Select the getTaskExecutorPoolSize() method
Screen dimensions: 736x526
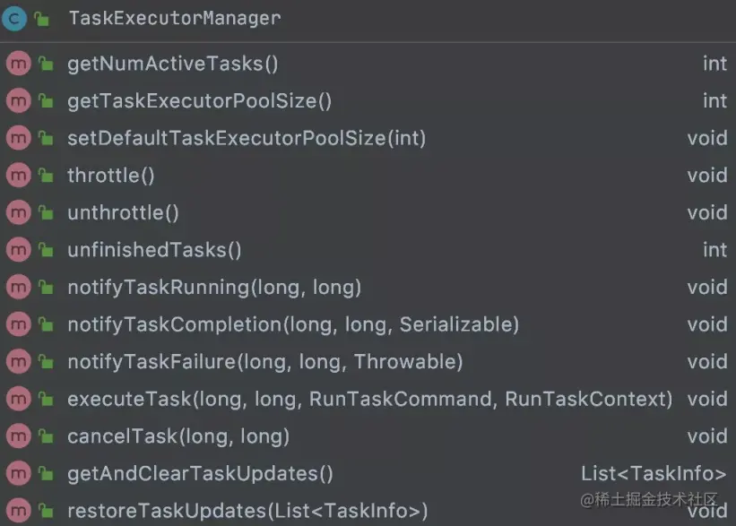coord(199,101)
